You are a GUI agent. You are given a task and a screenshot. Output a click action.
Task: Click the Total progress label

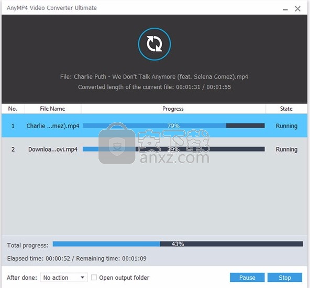(28, 245)
